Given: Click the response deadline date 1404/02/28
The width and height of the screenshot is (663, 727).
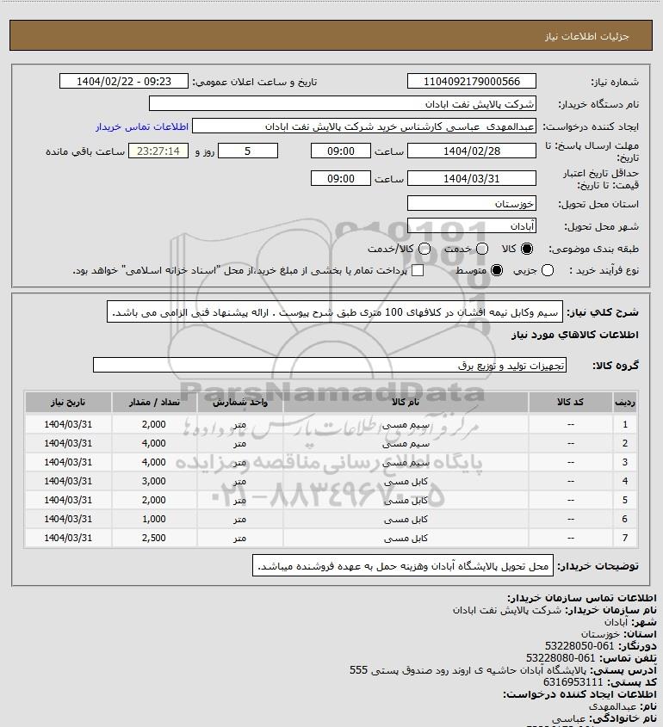Looking at the screenshot, I should (471, 151).
